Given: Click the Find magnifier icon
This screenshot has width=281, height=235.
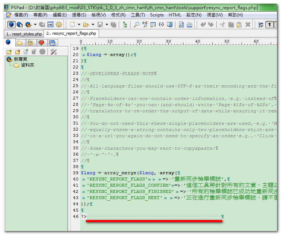Looking at the screenshot, I should (136, 25).
